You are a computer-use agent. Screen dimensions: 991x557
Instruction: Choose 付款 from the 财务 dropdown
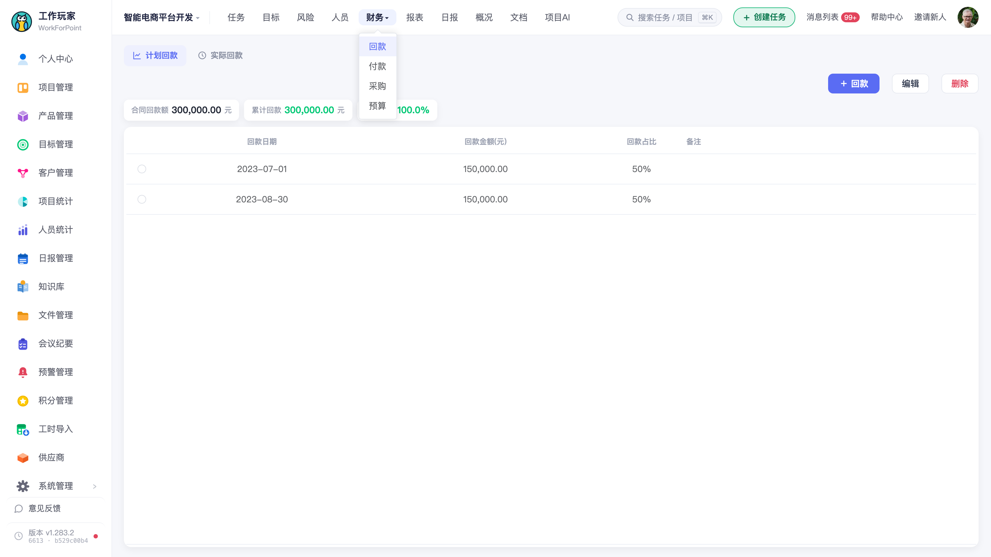coord(378,66)
